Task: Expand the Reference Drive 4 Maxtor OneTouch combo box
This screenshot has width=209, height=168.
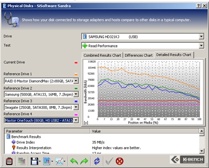Action: (76, 120)
